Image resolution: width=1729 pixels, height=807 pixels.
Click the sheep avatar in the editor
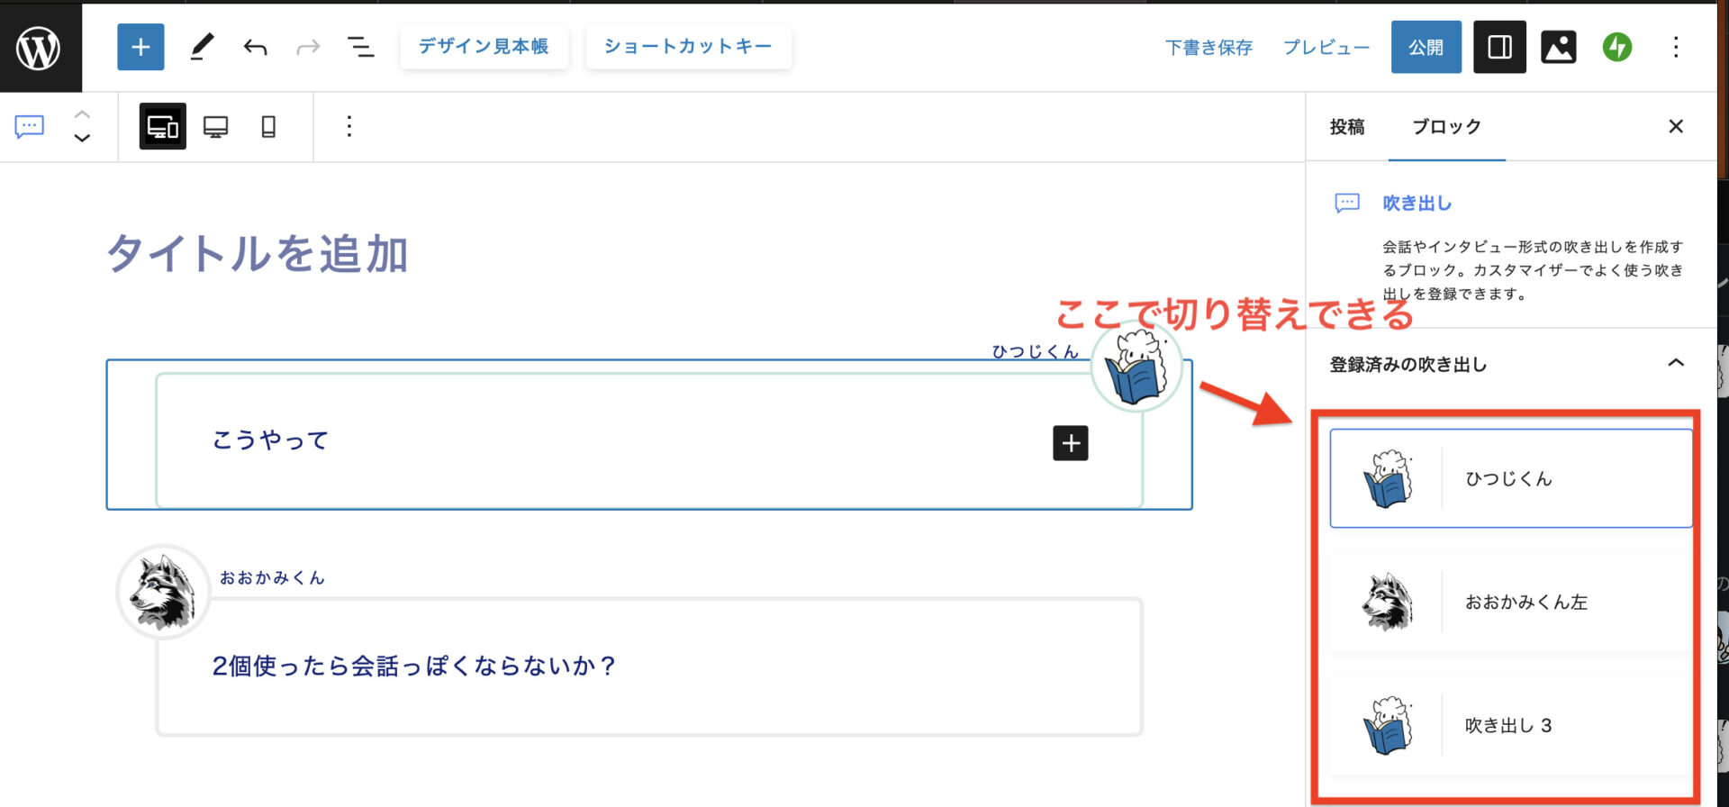click(x=1136, y=367)
